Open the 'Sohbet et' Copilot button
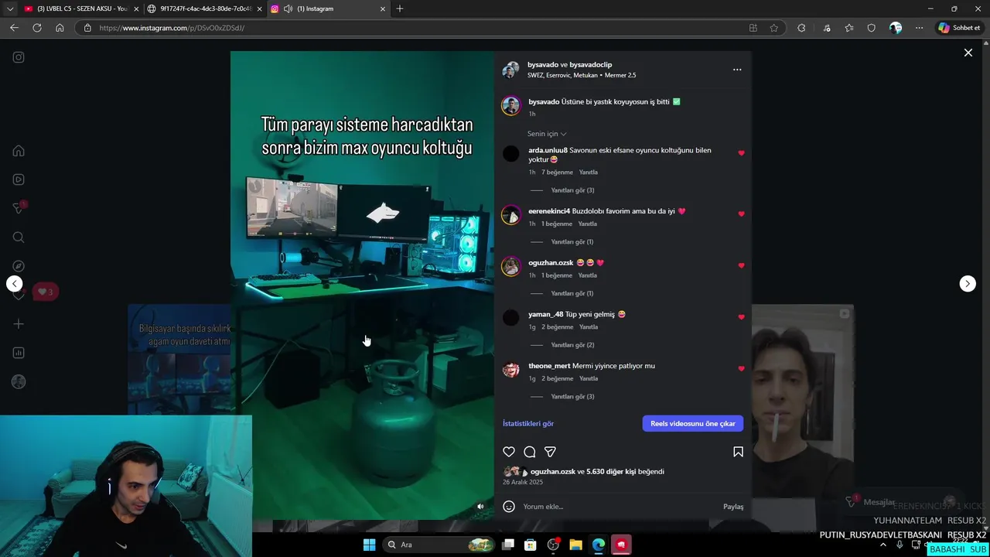990x557 pixels. click(x=959, y=28)
